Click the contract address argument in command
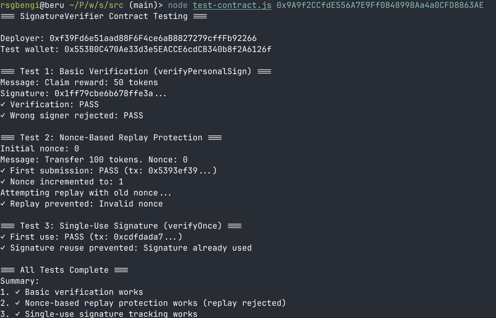The image size is (496, 318). click(x=380, y=5)
